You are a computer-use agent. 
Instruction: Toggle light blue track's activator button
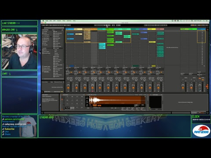68,88
